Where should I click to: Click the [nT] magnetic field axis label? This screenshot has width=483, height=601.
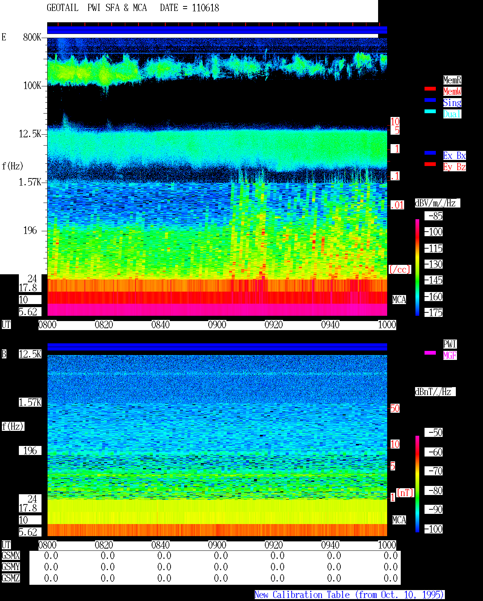(x=405, y=493)
